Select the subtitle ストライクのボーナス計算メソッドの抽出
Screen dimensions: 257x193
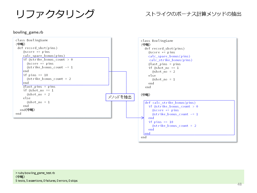tap(193, 14)
